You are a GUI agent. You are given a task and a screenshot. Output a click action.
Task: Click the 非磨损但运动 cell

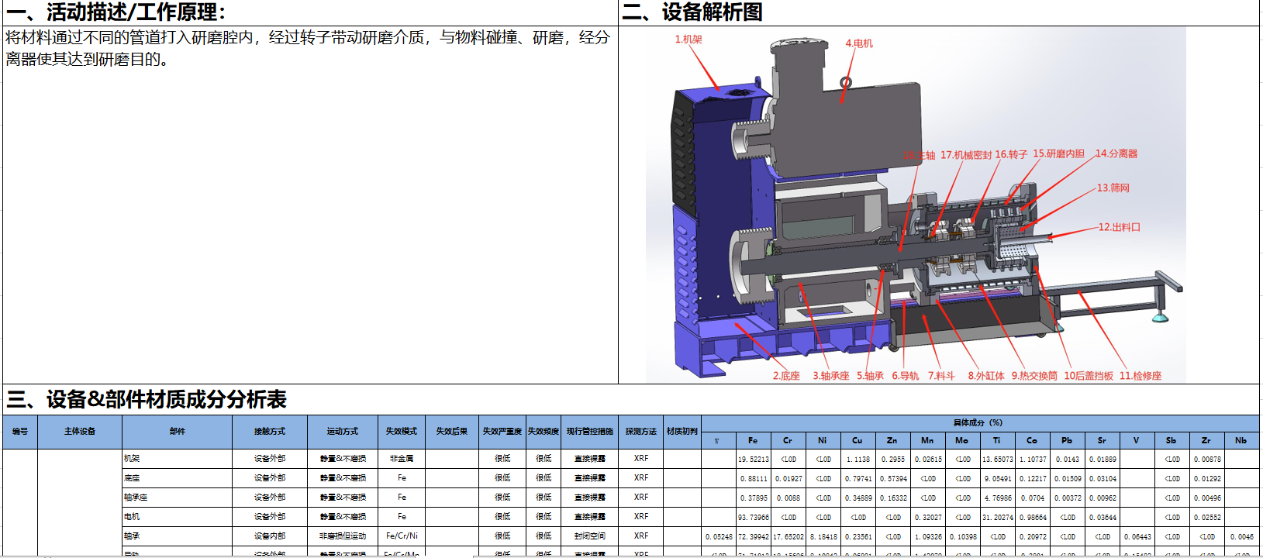click(x=343, y=536)
